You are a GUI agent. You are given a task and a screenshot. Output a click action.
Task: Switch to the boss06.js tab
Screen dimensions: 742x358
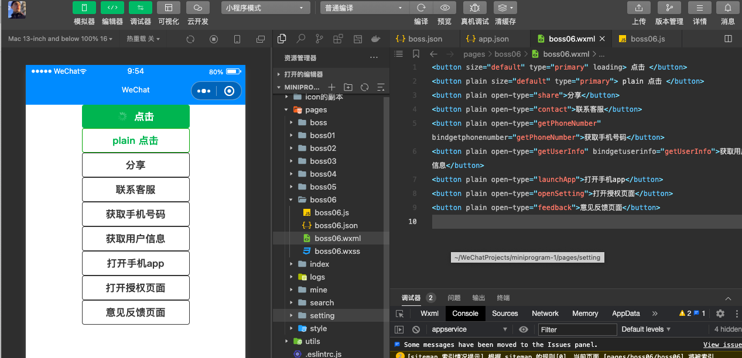[647, 37]
